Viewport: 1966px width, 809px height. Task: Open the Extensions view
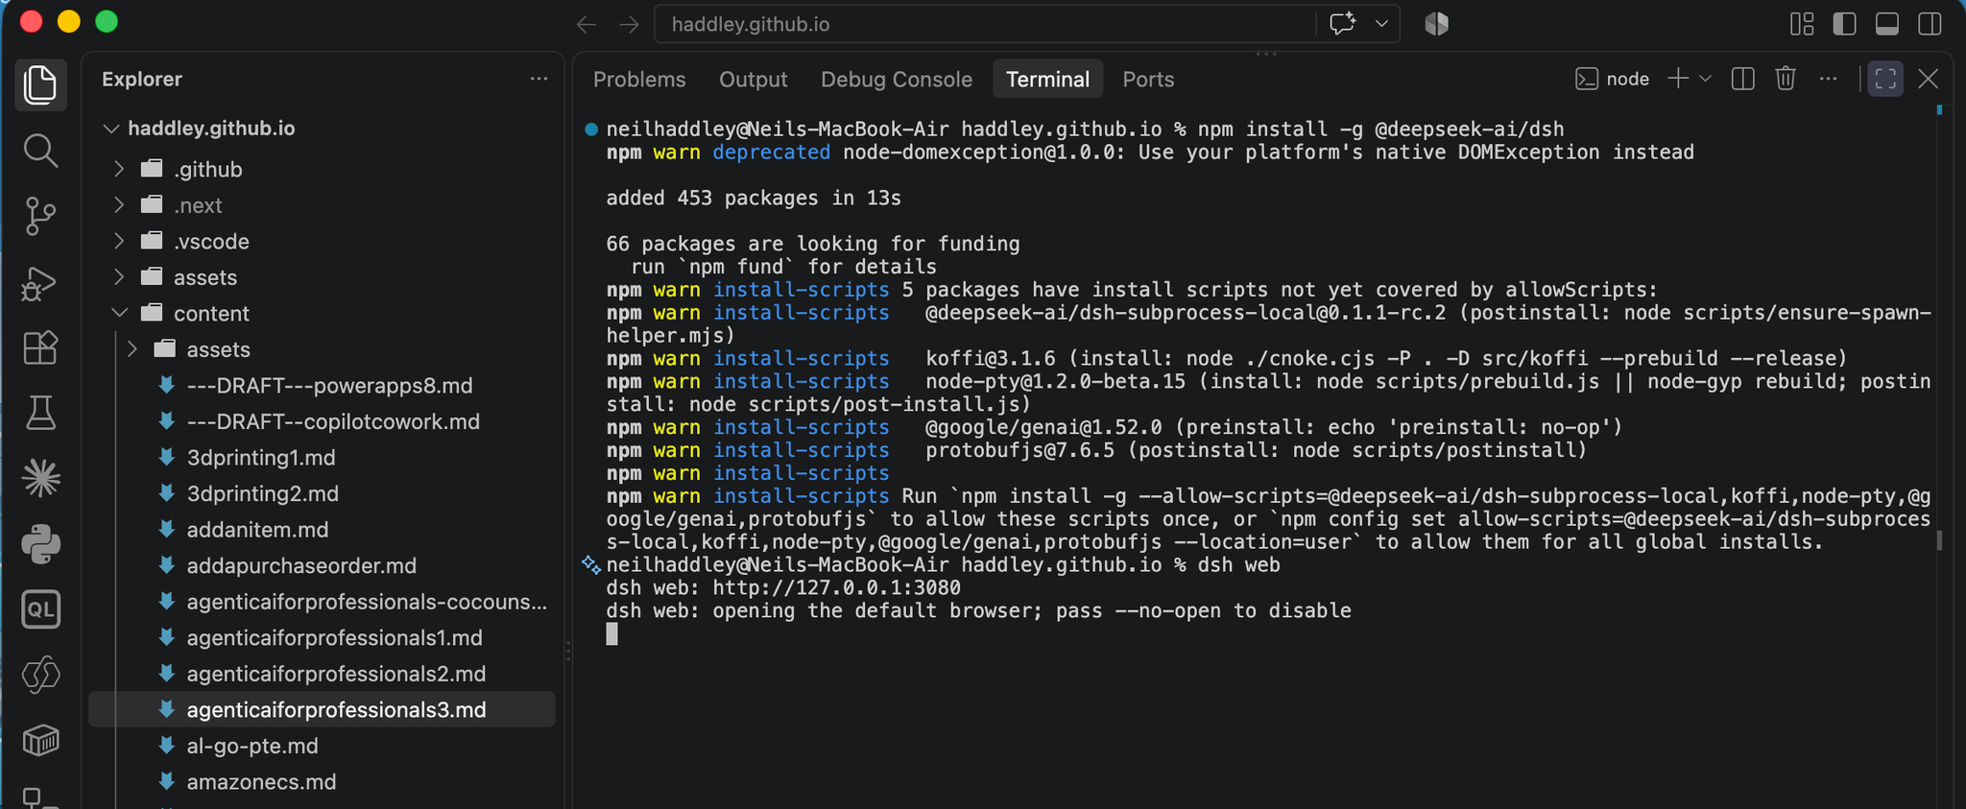tap(40, 347)
